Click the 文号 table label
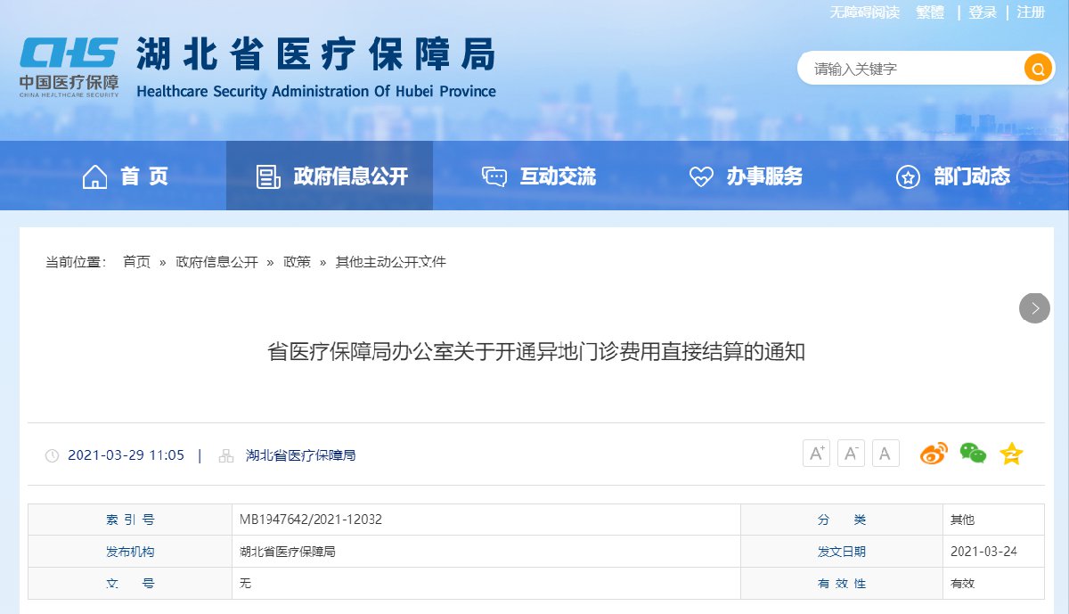 [x=130, y=584]
